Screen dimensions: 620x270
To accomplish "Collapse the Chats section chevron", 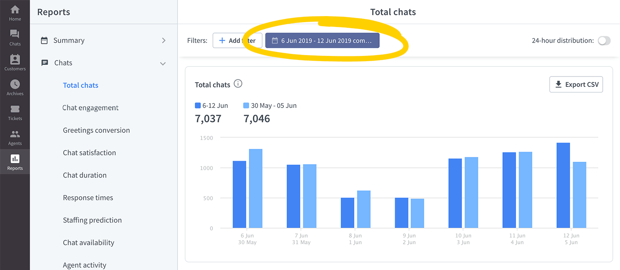I will [x=163, y=63].
